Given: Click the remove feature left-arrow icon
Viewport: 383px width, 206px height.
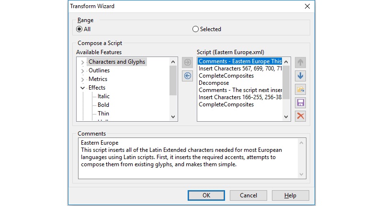Looking at the screenshot, I should pyautogui.click(x=187, y=76).
